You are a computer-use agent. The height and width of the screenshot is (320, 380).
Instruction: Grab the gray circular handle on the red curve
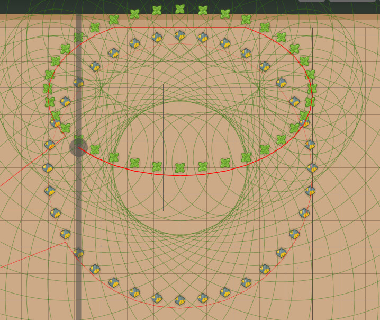[78, 147]
